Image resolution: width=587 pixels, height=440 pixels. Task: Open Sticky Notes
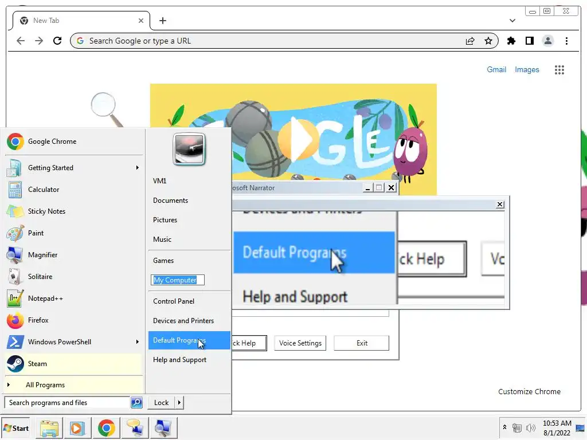coord(74,211)
